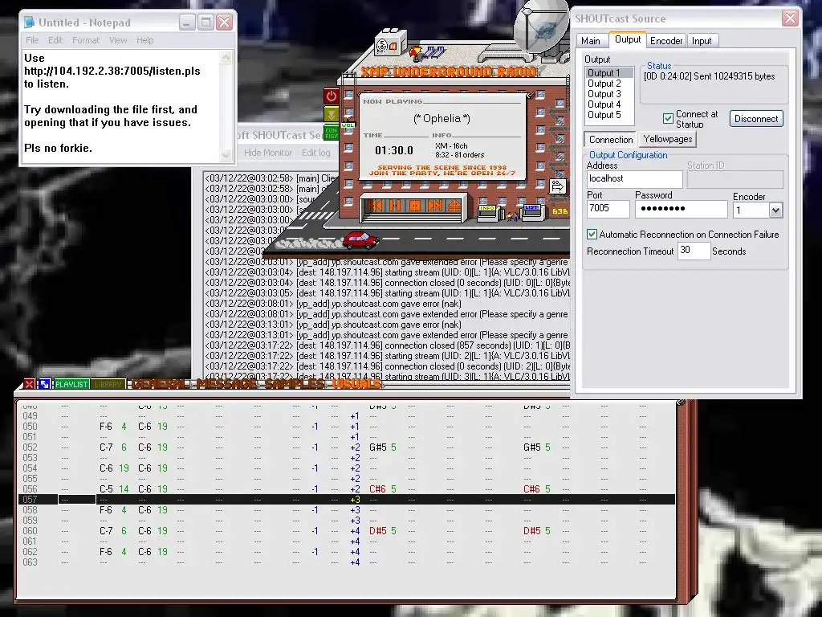Viewport: 822px width, 617px height.
Task: Select the Input tab in SHOUTcast Source
Action: click(x=702, y=40)
